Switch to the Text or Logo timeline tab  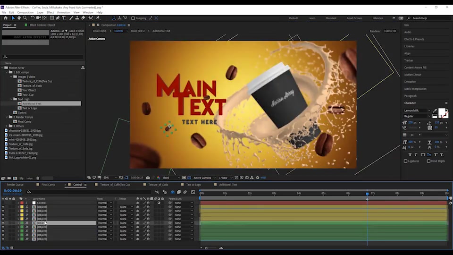point(193,185)
